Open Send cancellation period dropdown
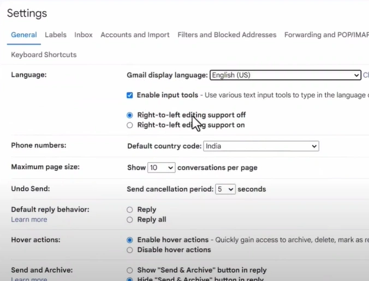The width and height of the screenshot is (369, 281). coord(225,189)
